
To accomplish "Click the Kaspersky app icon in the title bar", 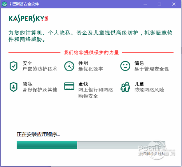I will coord(4,4).
